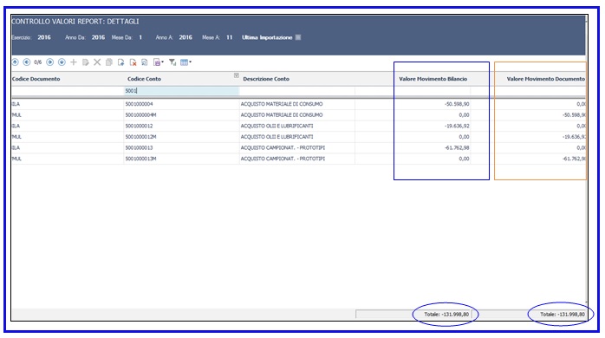
Task: Add a new record with the plus icon
Action: (x=74, y=62)
